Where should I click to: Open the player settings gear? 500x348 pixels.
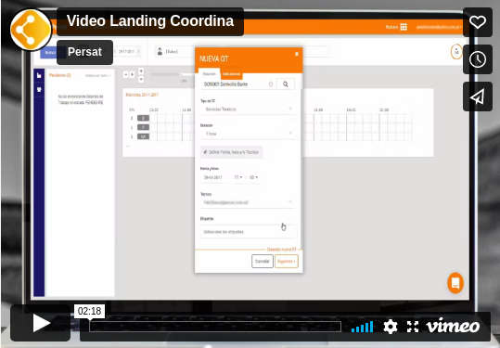click(390, 327)
